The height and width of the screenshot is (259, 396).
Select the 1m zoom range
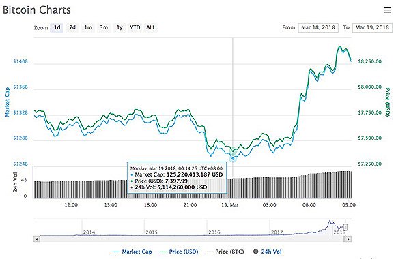click(x=88, y=27)
